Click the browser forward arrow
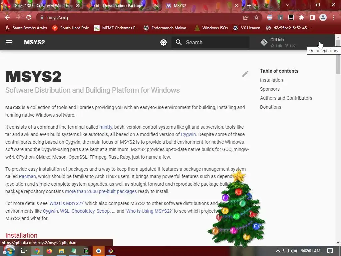Screen dimensions: 341x256 click(18, 17)
